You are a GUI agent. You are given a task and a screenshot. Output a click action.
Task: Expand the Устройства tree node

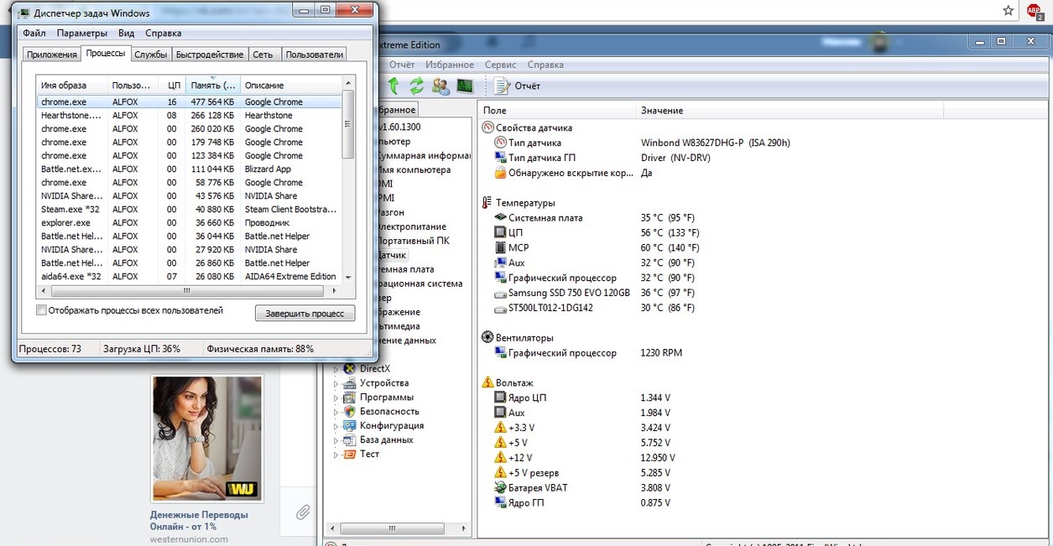click(337, 383)
